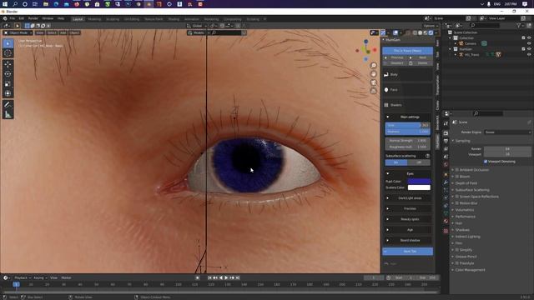534x300 pixels.
Task: Click the blue Next Tab button
Action: point(408,252)
